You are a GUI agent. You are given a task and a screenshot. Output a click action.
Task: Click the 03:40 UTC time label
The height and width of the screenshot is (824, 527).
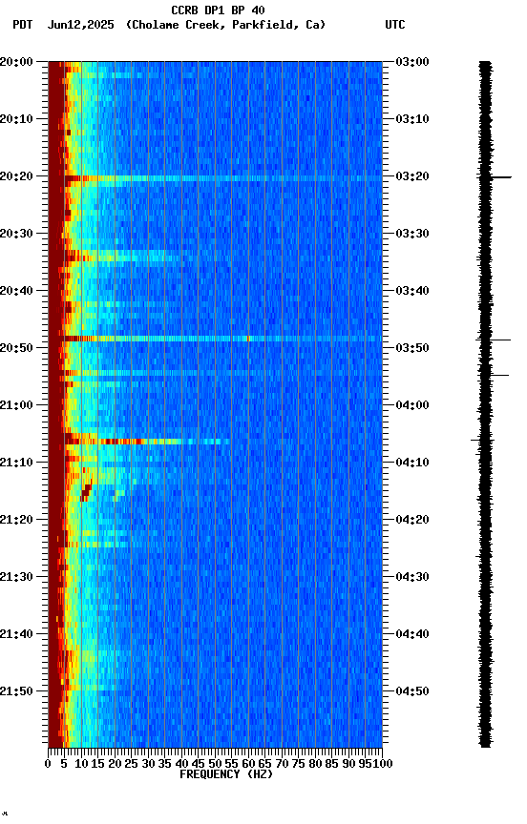pyautogui.click(x=412, y=291)
